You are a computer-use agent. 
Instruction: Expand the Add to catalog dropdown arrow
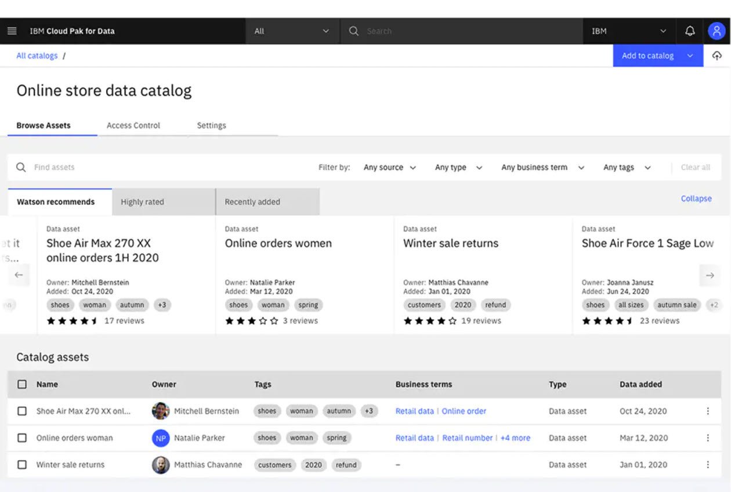690,56
